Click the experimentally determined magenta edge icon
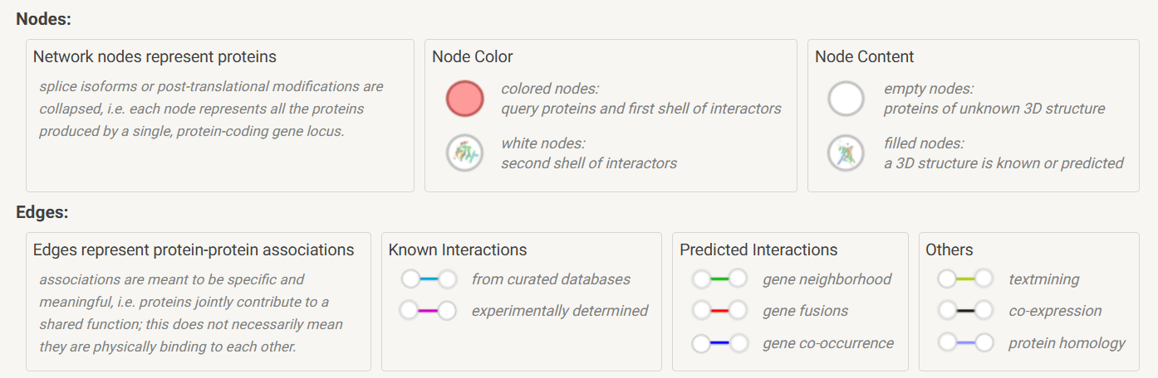1158x378 pixels. (429, 311)
